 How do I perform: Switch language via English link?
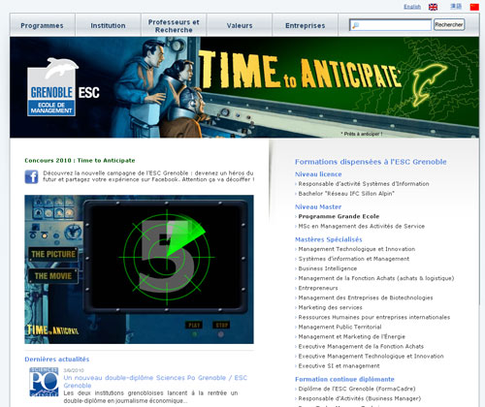(x=412, y=7)
